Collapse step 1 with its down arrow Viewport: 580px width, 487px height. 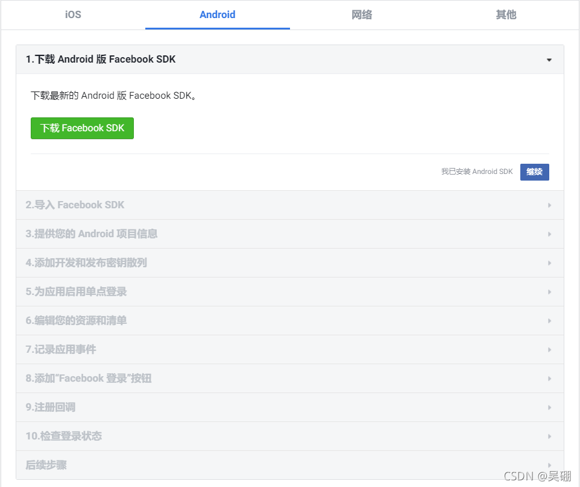click(x=549, y=60)
